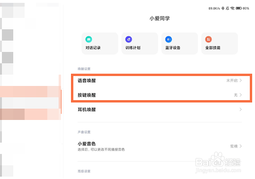Click the 蜜糖 voice tone value

[x=234, y=146]
